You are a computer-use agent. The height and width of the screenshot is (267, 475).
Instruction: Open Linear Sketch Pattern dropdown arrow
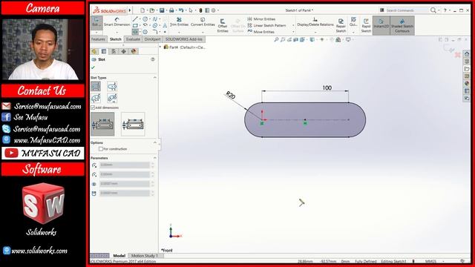pyautogui.click(x=293, y=25)
